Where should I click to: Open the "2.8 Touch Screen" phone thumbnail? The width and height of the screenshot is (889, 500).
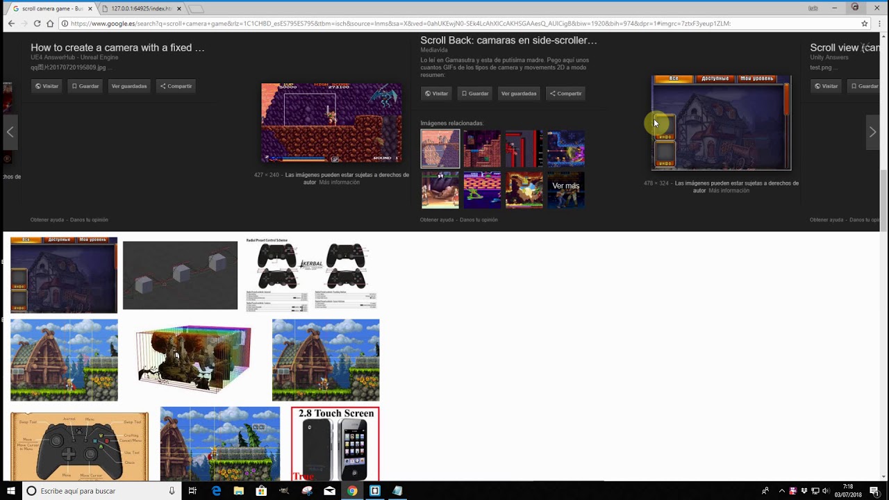335,444
